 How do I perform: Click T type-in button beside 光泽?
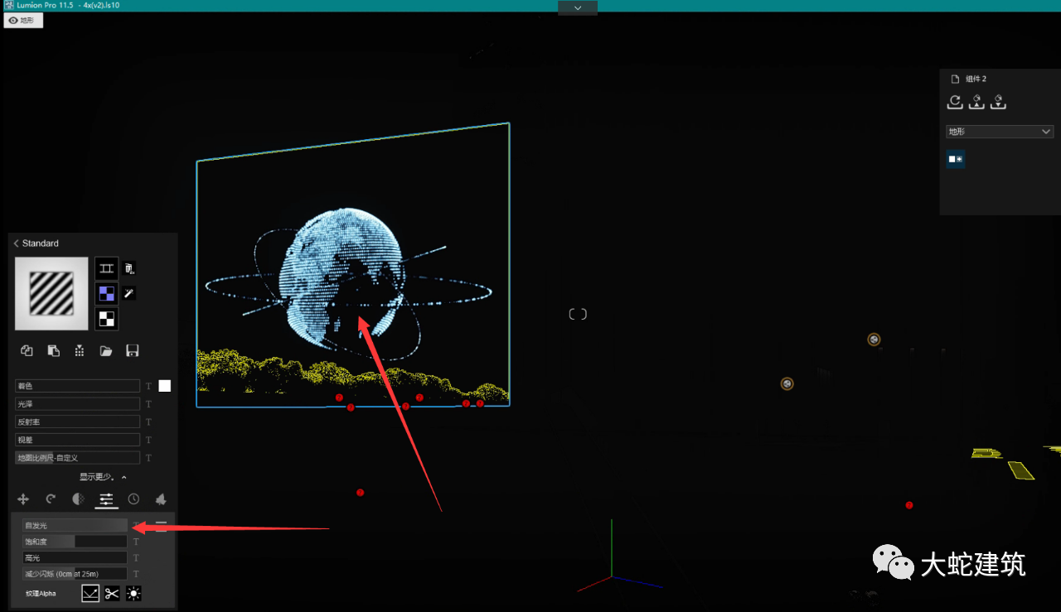tap(149, 404)
